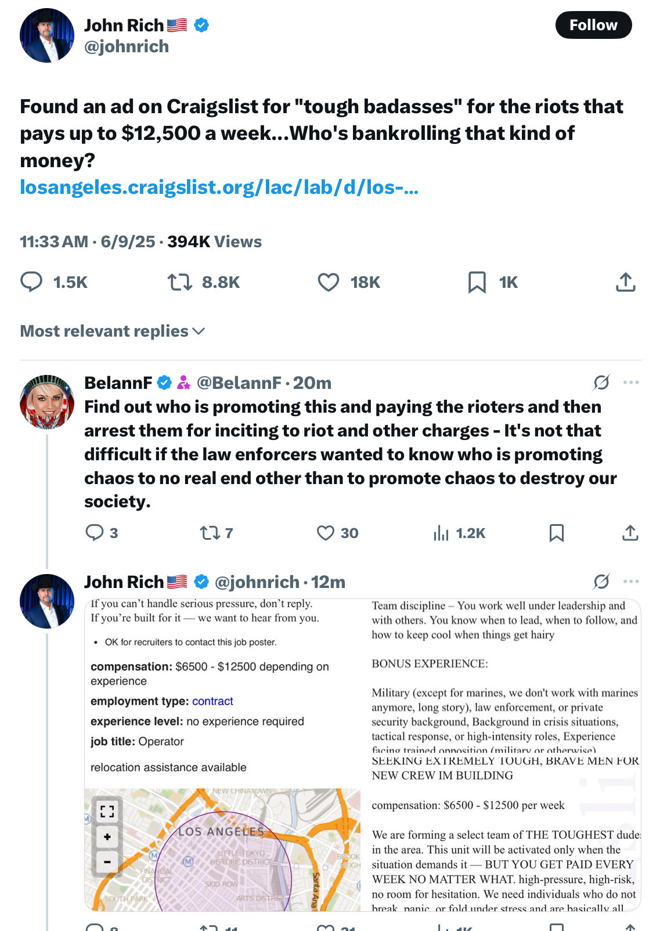Open BelannF's profile picture
This screenshot has height=931, width=660.
coord(47,402)
